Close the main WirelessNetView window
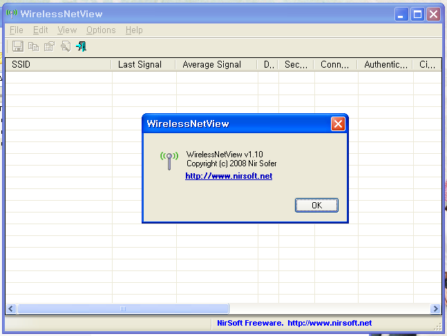This screenshot has height=336, width=447. pyautogui.click(x=433, y=14)
